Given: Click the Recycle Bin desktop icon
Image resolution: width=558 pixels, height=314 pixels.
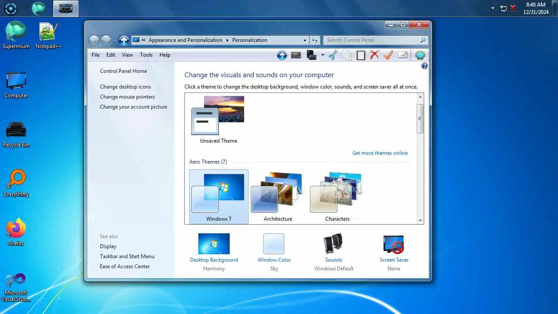Looking at the screenshot, I should [x=16, y=134].
